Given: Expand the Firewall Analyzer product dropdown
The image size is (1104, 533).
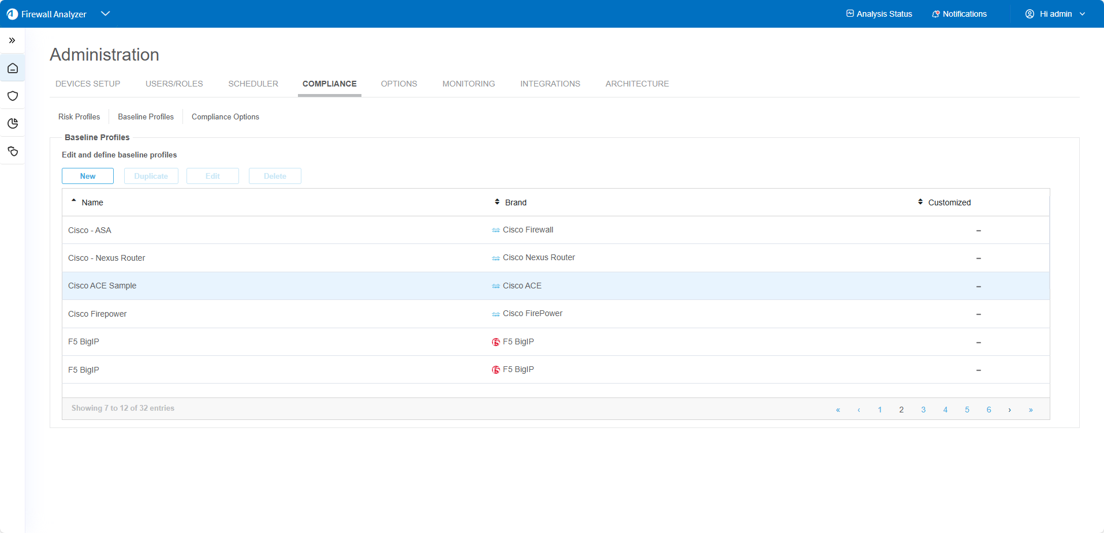Looking at the screenshot, I should 105,14.
